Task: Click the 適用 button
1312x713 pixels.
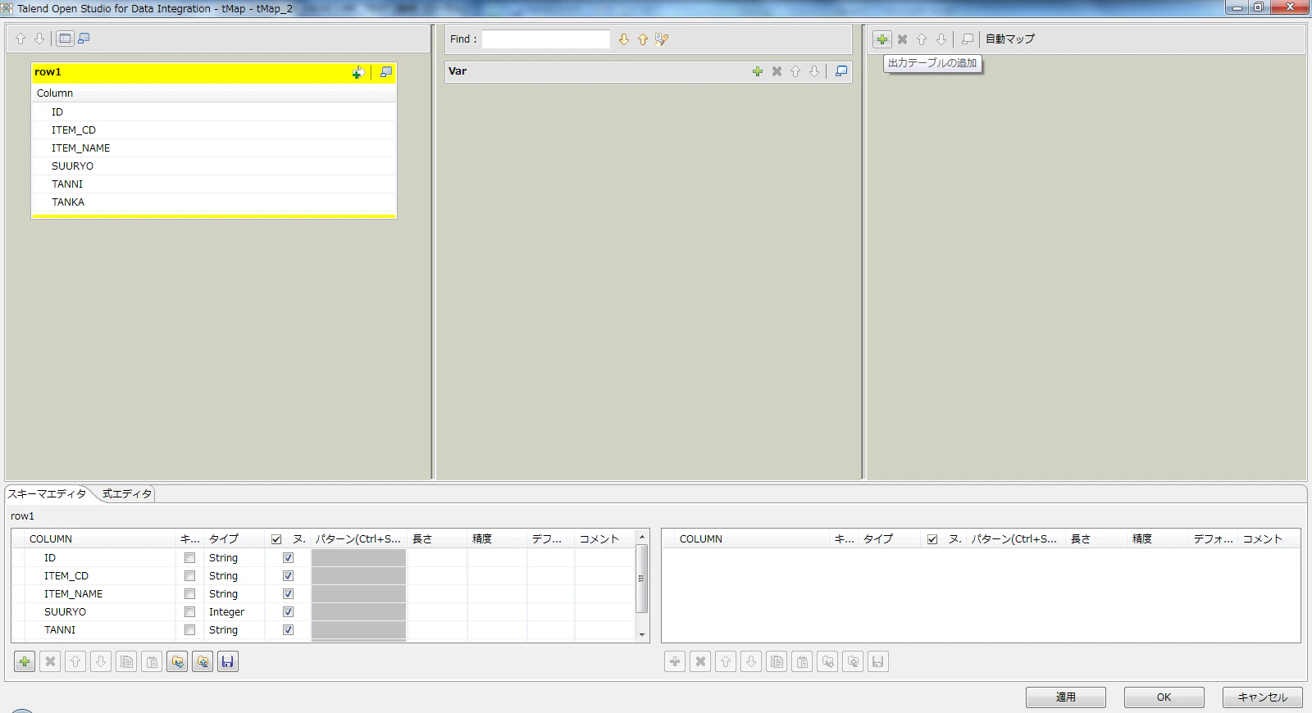Action: [x=1065, y=697]
